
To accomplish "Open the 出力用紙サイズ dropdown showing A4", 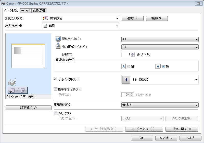I will click(160, 47).
